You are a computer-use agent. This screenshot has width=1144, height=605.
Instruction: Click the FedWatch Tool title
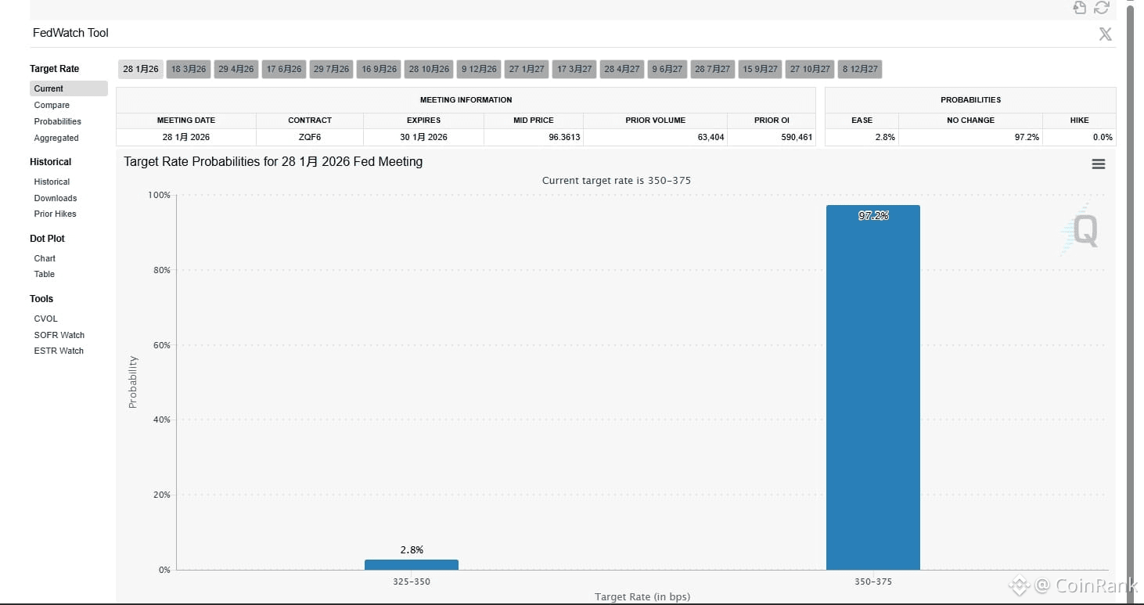tap(70, 33)
